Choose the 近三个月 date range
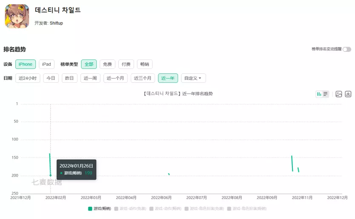Screen dimensions: 355x219 (x=143, y=78)
